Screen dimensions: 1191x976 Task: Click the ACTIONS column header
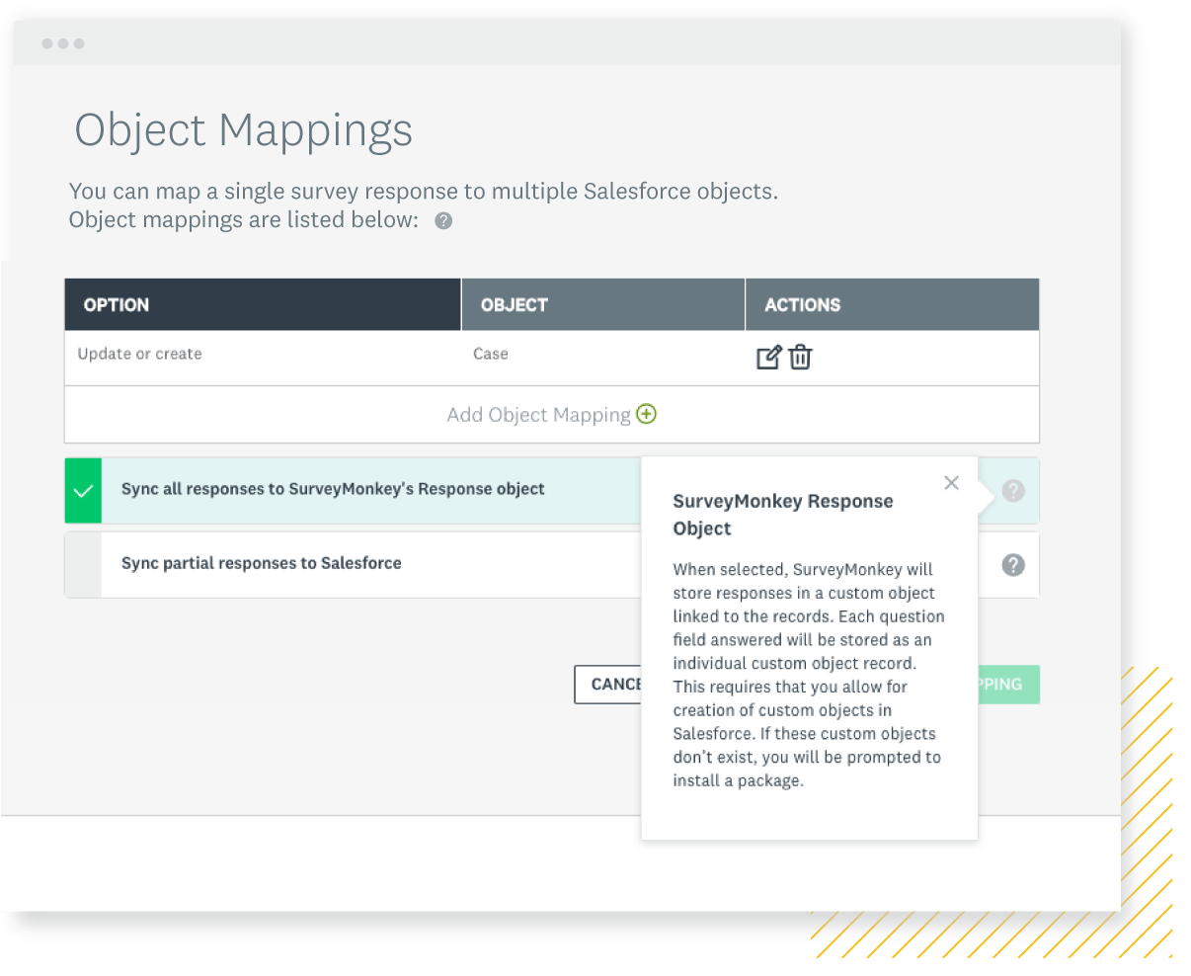click(x=893, y=304)
